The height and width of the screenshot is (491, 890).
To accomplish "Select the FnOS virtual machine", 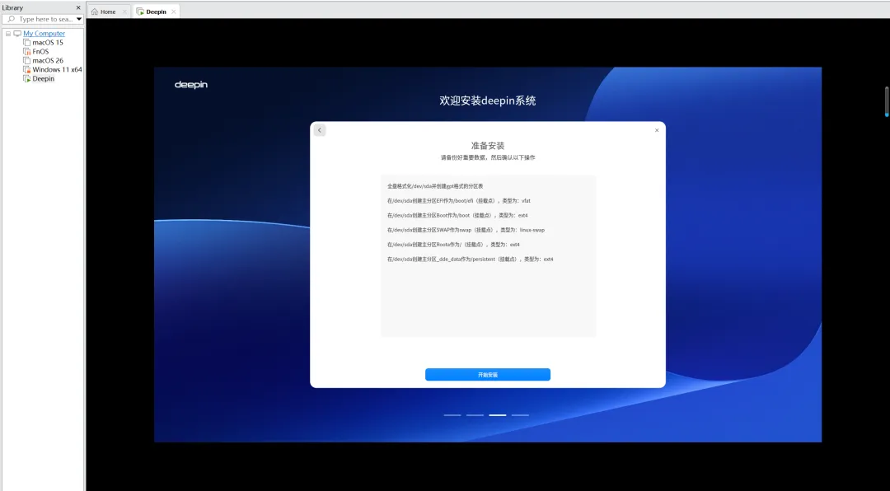I will pyautogui.click(x=40, y=52).
